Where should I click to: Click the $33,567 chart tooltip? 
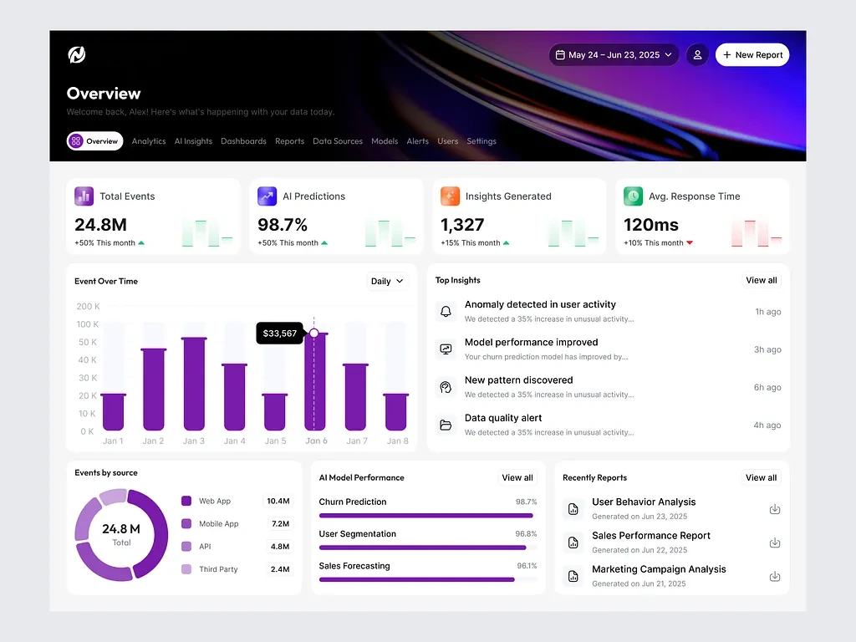point(279,333)
